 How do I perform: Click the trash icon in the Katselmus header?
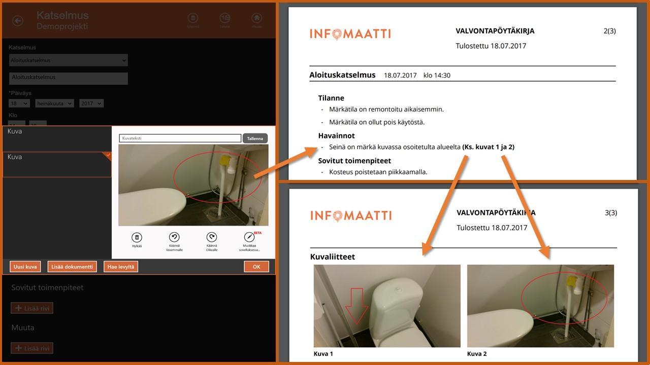pos(193,18)
